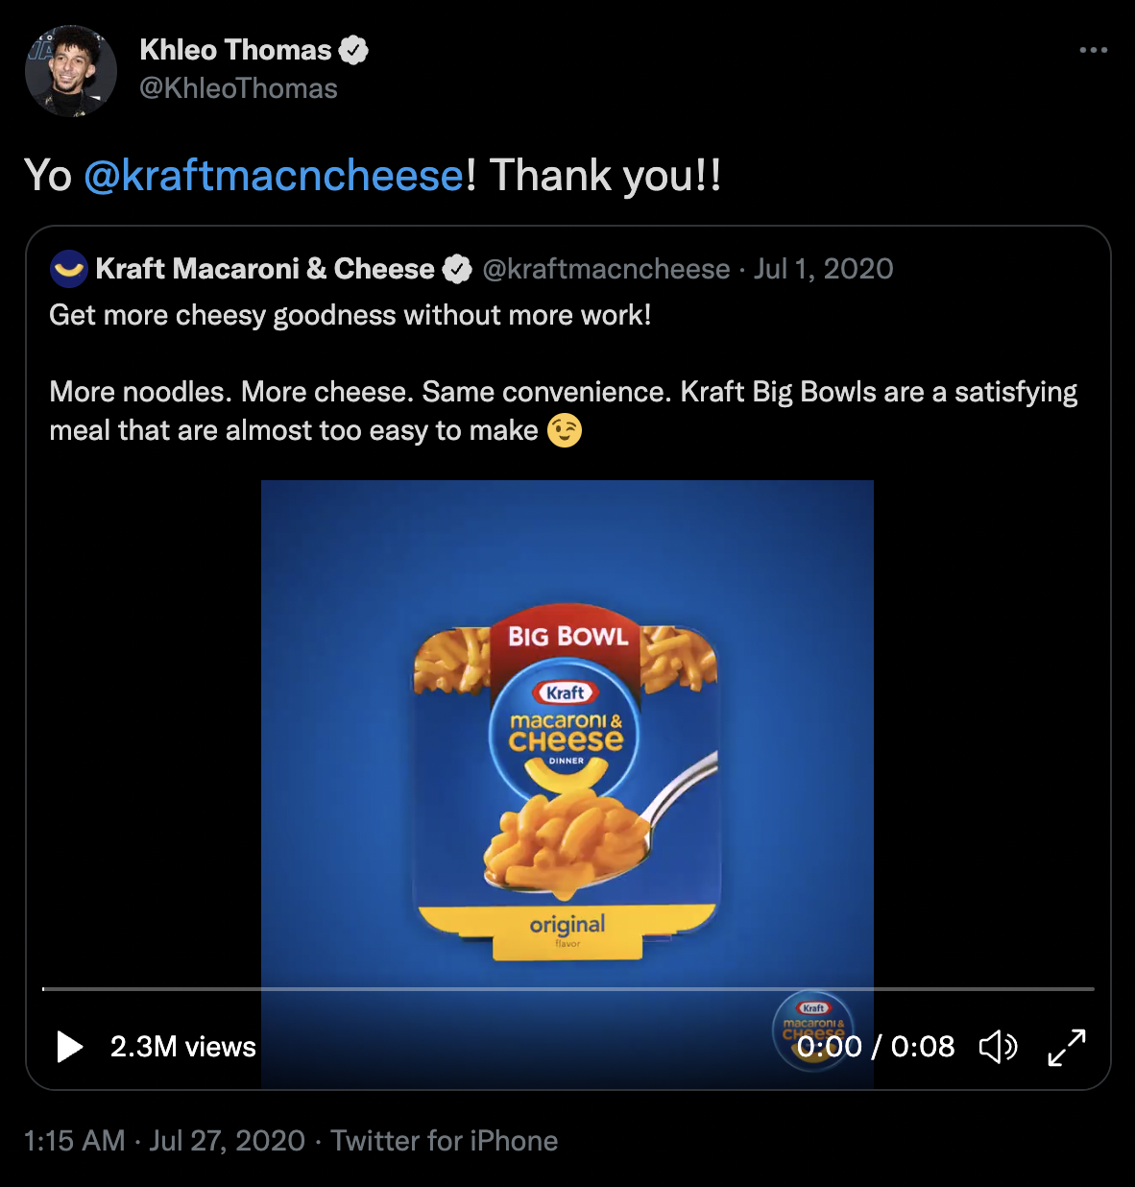Viewport: 1135px width, 1187px height.
Task: Click the Twitter for iPhone source label
Action: (444, 1140)
